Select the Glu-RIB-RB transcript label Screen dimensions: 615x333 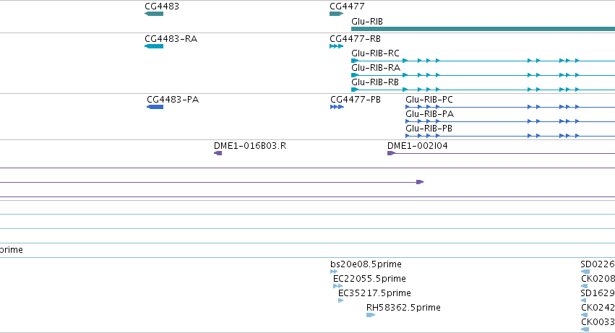pos(375,82)
